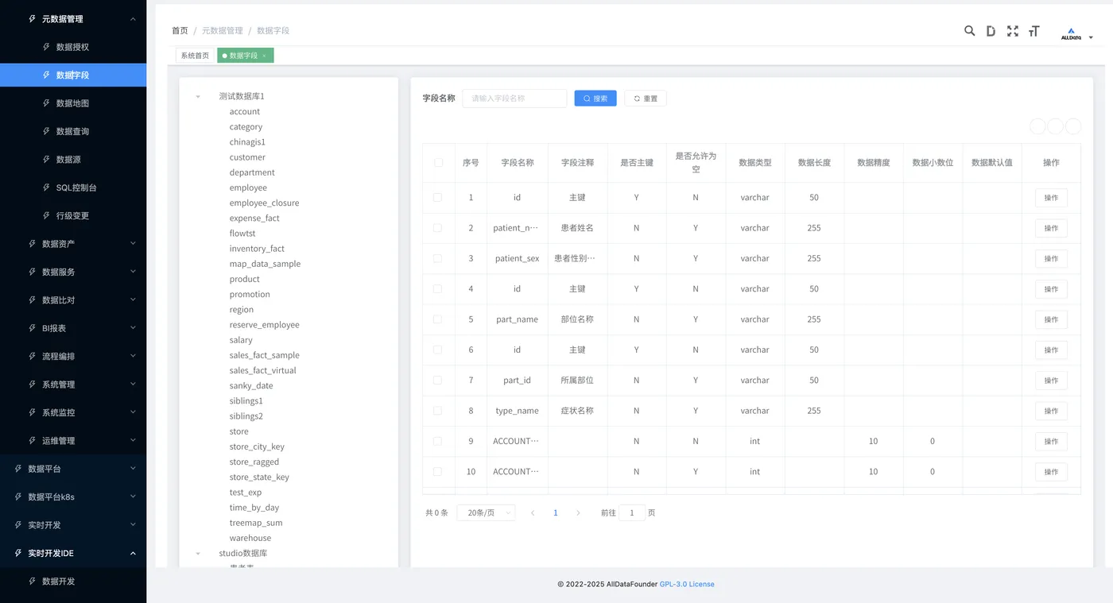Click the 重置 reset button
Image resolution: width=1113 pixels, height=603 pixels.
[x=646, y=99]
